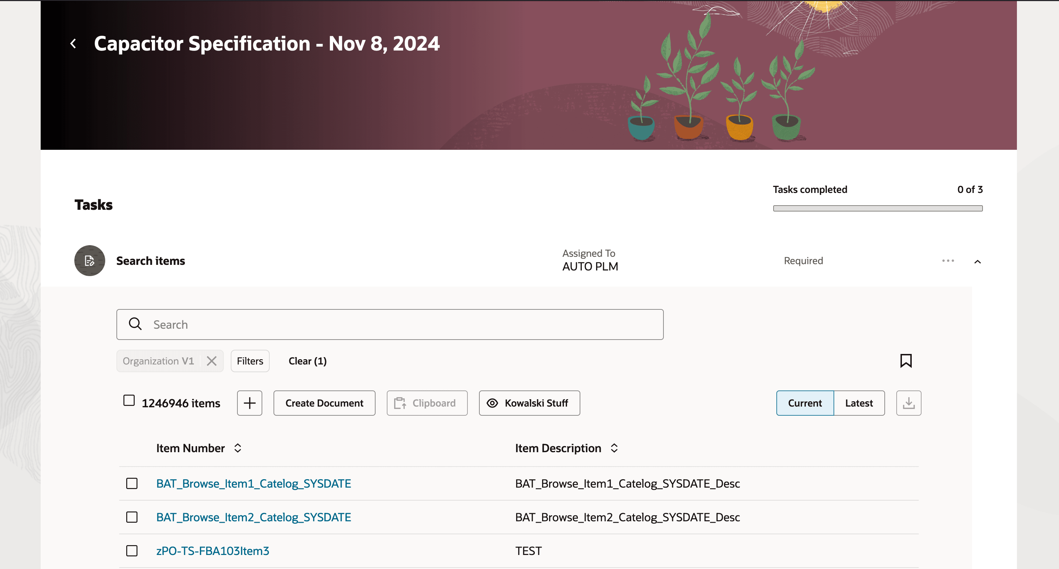The image size is (1059, 569).
Task: Sort by Item Number column
Action: click(x=238, y=448)
